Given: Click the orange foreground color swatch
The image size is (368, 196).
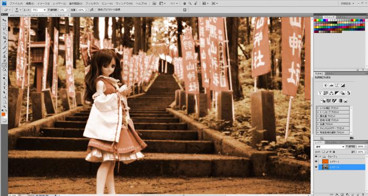Looking at the screenshot, I should click(4, 114).
